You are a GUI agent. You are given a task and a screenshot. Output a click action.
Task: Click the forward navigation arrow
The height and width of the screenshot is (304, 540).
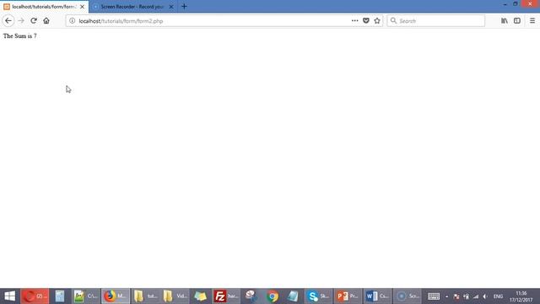[21, 20]
